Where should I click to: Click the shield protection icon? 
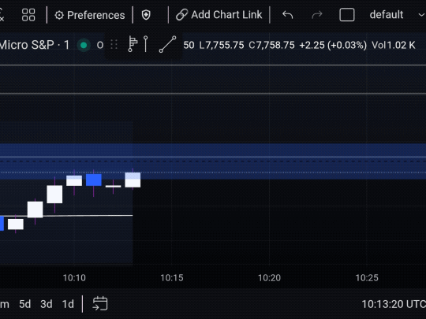pyautogui.click(x=146, y=15)
